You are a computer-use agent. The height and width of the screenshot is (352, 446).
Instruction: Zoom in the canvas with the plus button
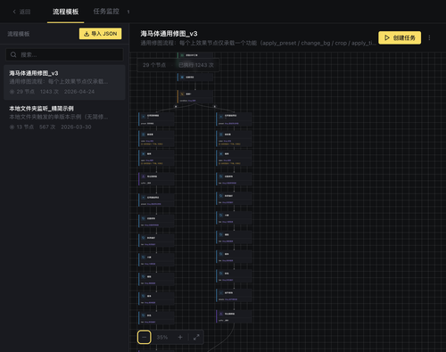point(180,337)
